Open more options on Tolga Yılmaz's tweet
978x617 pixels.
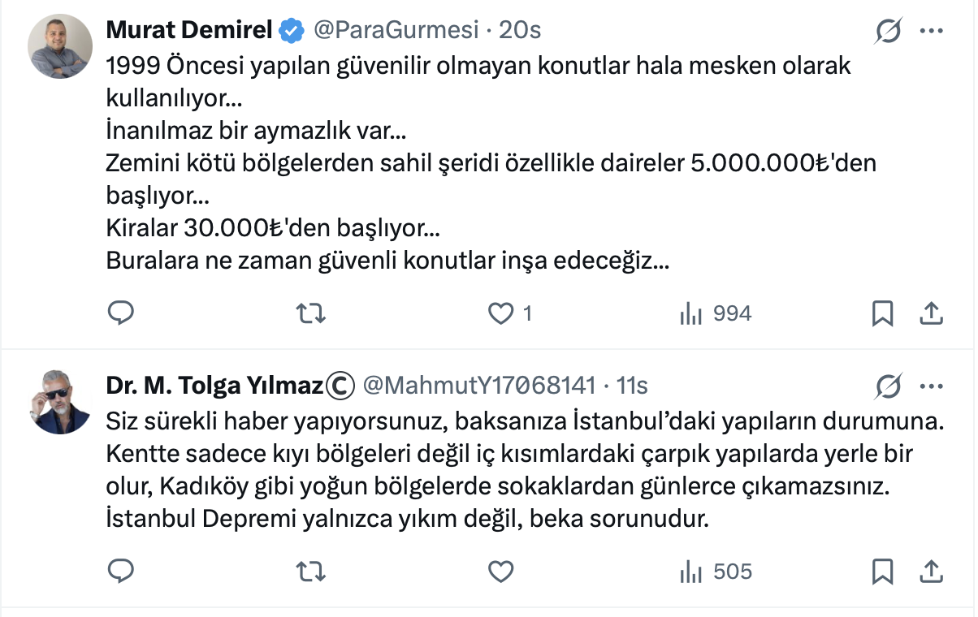[x=931, y=386]
